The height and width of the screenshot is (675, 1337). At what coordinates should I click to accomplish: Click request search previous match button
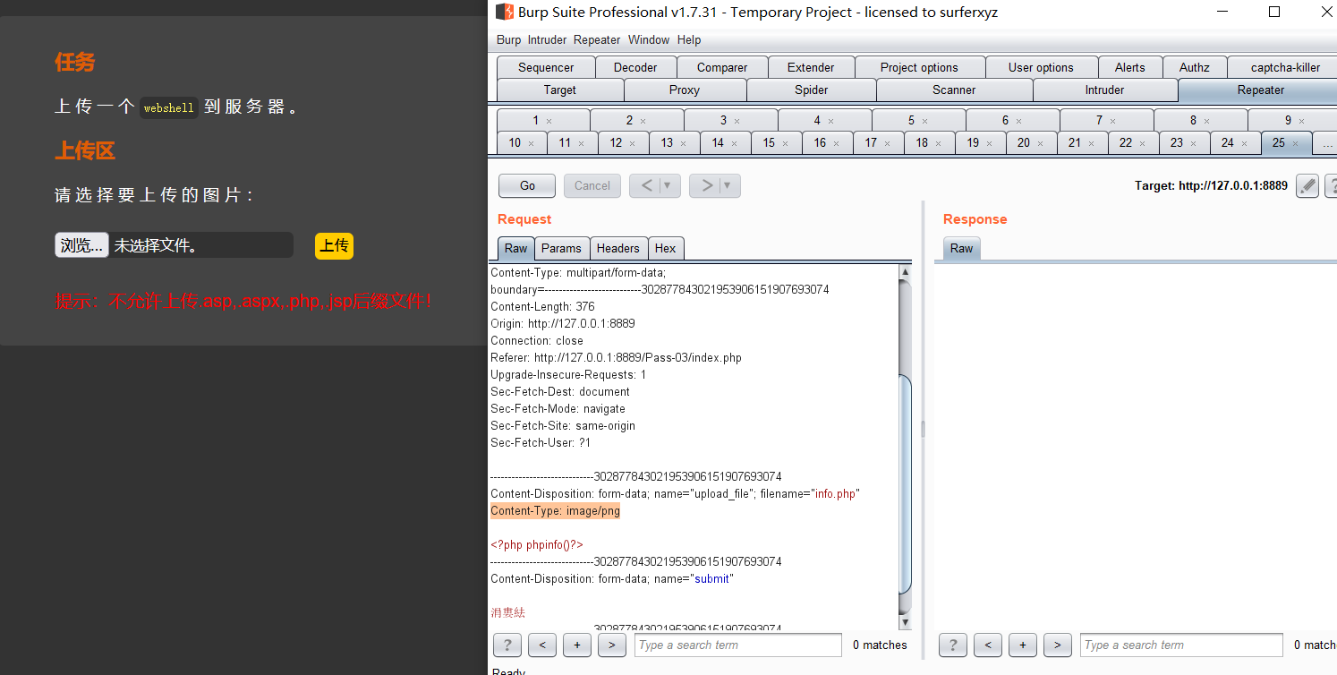[542, 645]
